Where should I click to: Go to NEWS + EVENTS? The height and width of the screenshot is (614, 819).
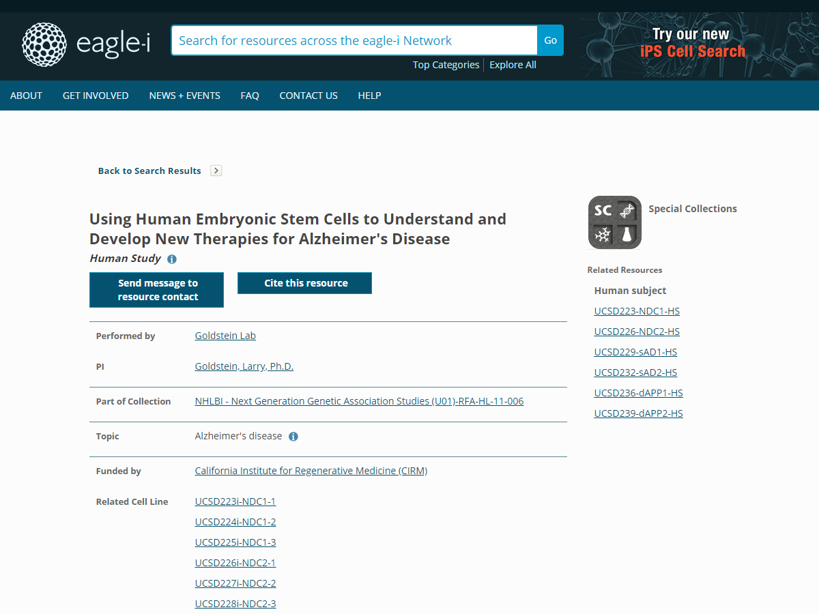pyautogui.click(x=184, y=96)
